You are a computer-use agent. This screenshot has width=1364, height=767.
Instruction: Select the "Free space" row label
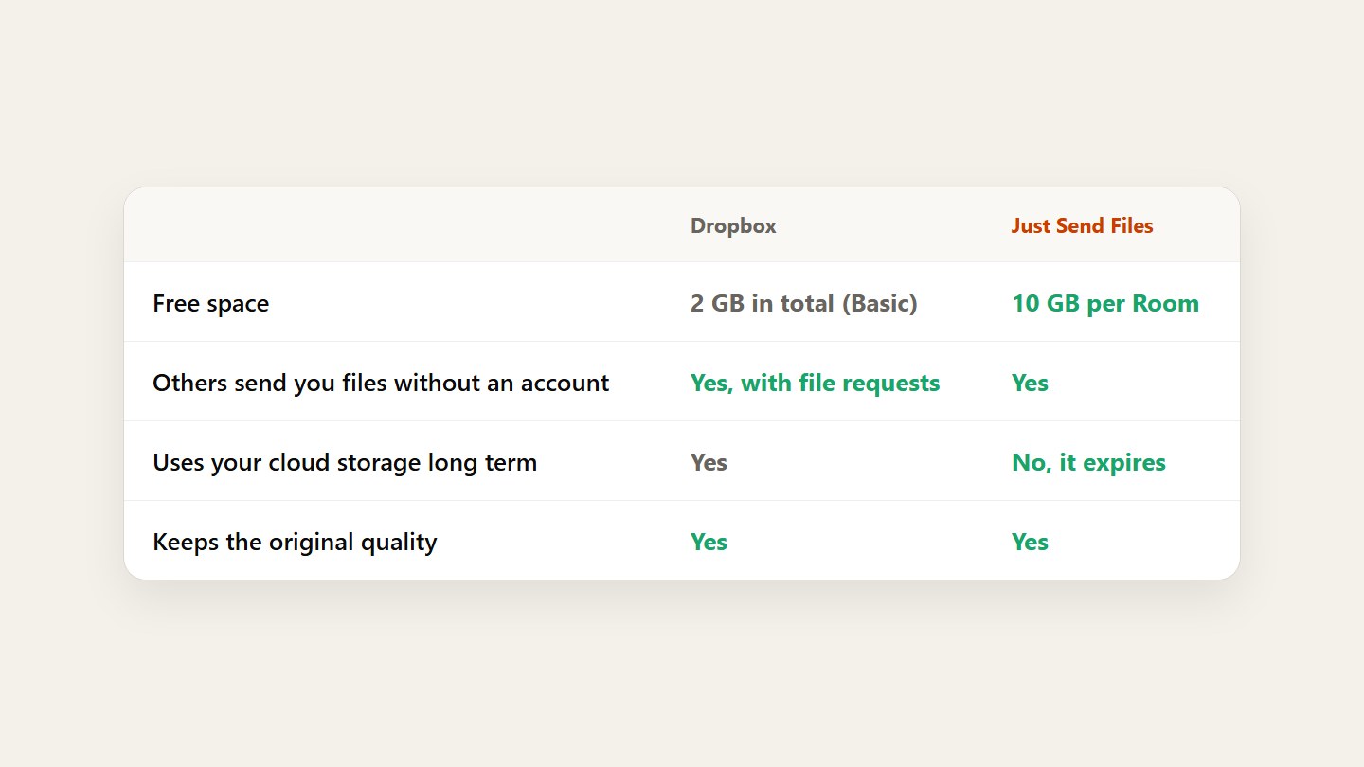coord(210,304)
